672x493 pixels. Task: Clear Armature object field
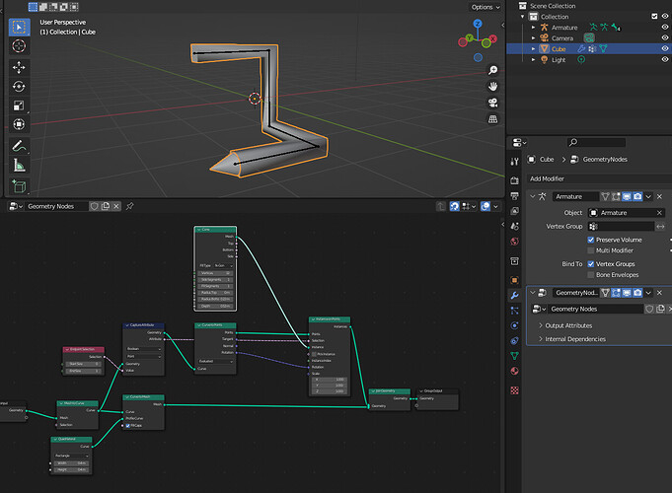[x=659, y=213]
